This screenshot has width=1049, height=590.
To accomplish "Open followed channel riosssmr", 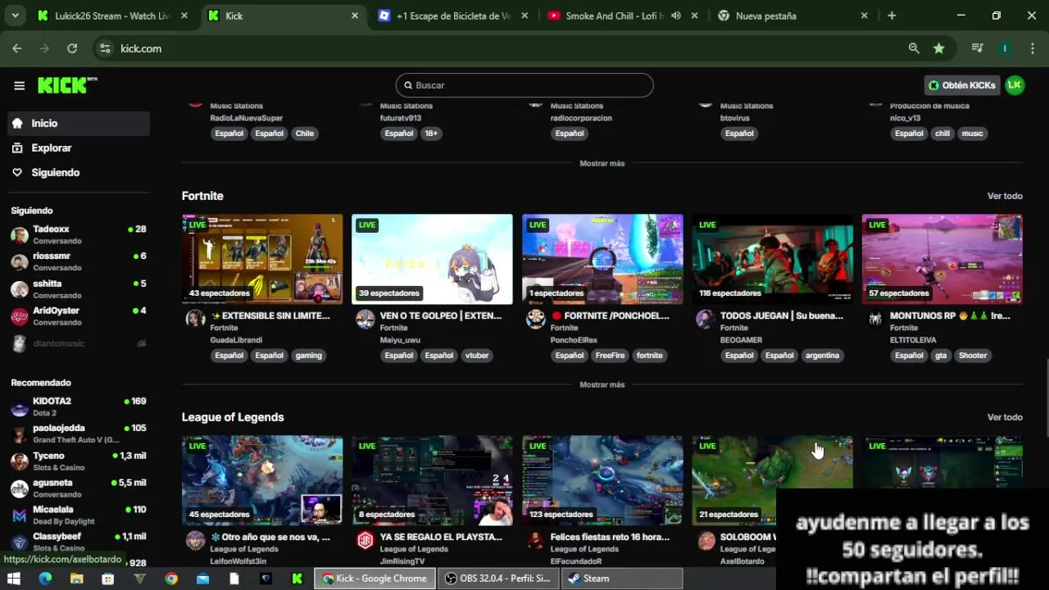I will 78,261.
